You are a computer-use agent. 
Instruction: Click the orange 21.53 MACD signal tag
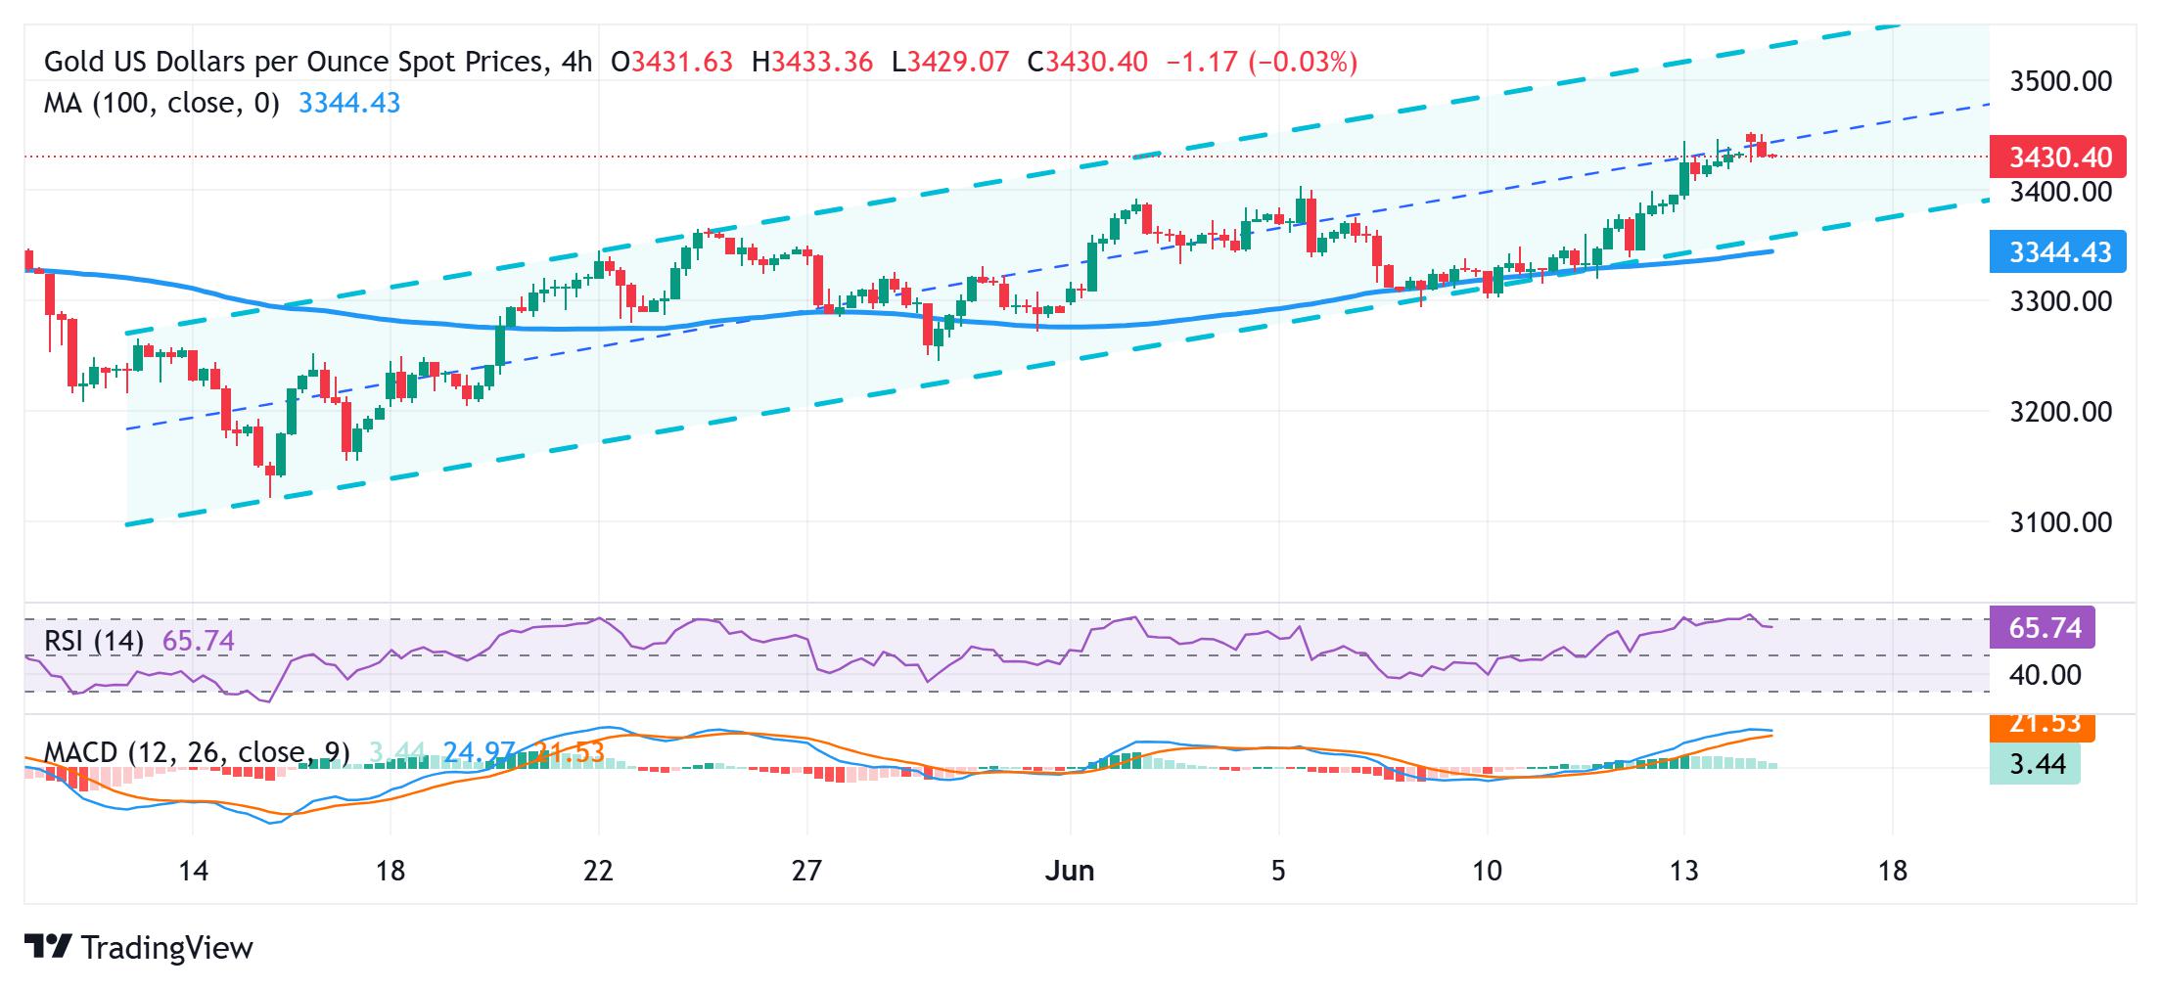[x=2043, y=726]
